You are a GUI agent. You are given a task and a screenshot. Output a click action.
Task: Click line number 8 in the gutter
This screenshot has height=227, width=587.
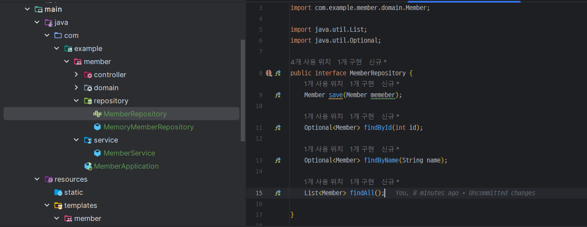point(261,73)
